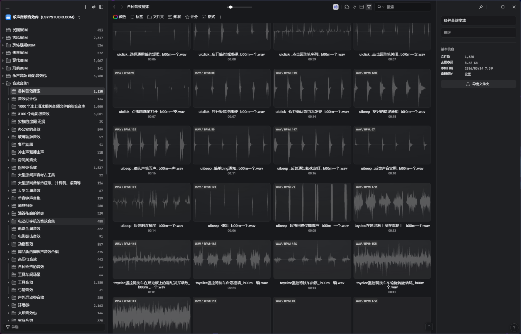The width and height of the screenshot is (521, 334).
Task: Toggle the filter funnel button
Action: (369, 7)
